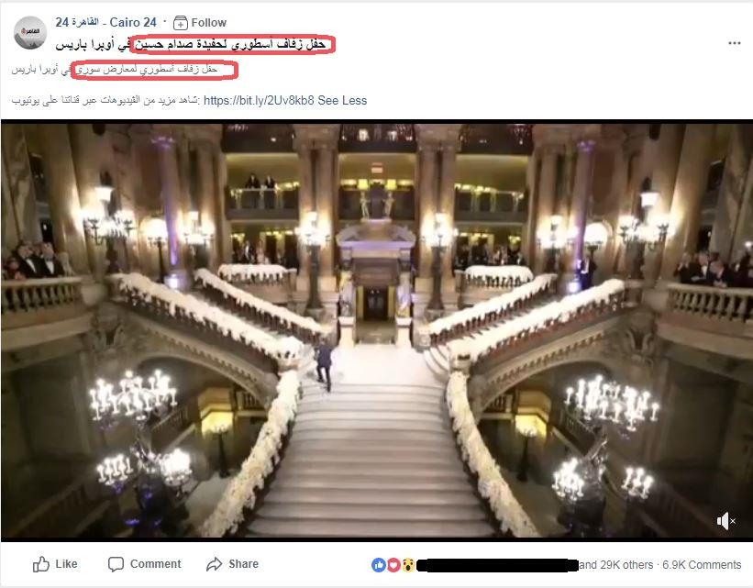
Task: Click the red Love reaction icon
Action: (393, 565)
